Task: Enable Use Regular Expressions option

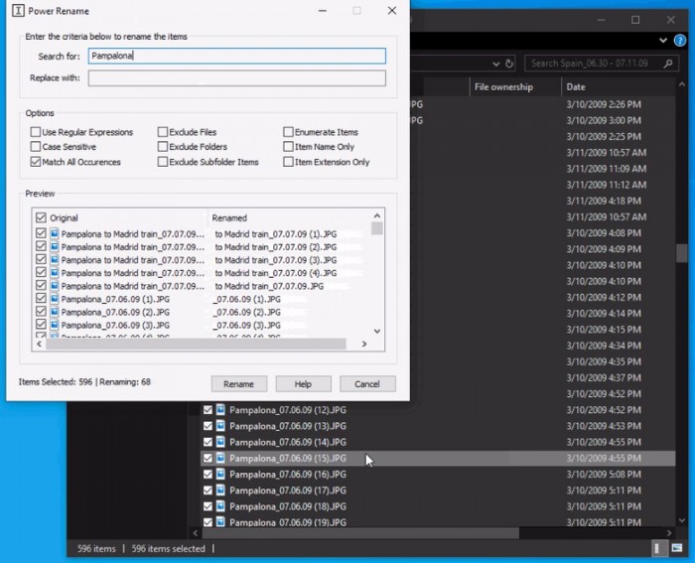Action: click(36, 132)
